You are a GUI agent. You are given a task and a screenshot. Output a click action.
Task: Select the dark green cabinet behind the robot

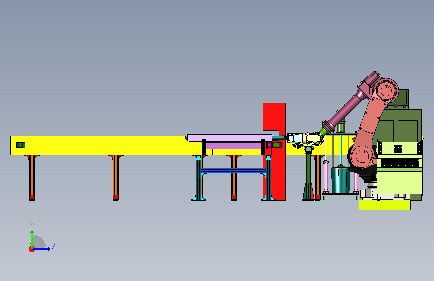(x=401, y=126)
